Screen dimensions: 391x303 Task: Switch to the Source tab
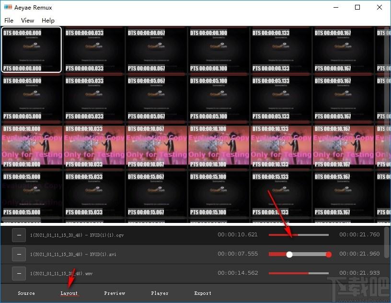pos(26,293)
